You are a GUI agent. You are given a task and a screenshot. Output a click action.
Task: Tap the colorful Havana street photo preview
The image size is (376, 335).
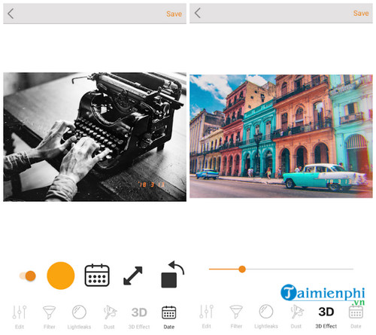pos(281,136)
